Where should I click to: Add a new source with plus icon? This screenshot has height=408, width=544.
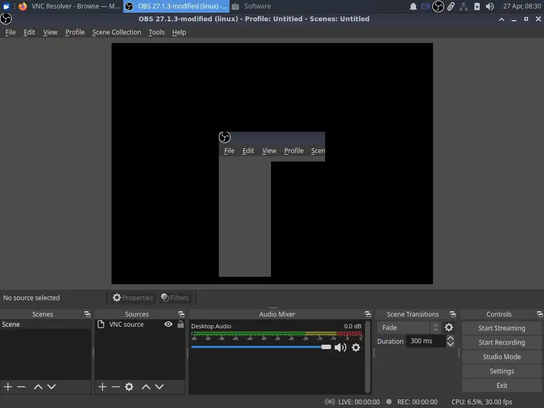tap(103, 387)
